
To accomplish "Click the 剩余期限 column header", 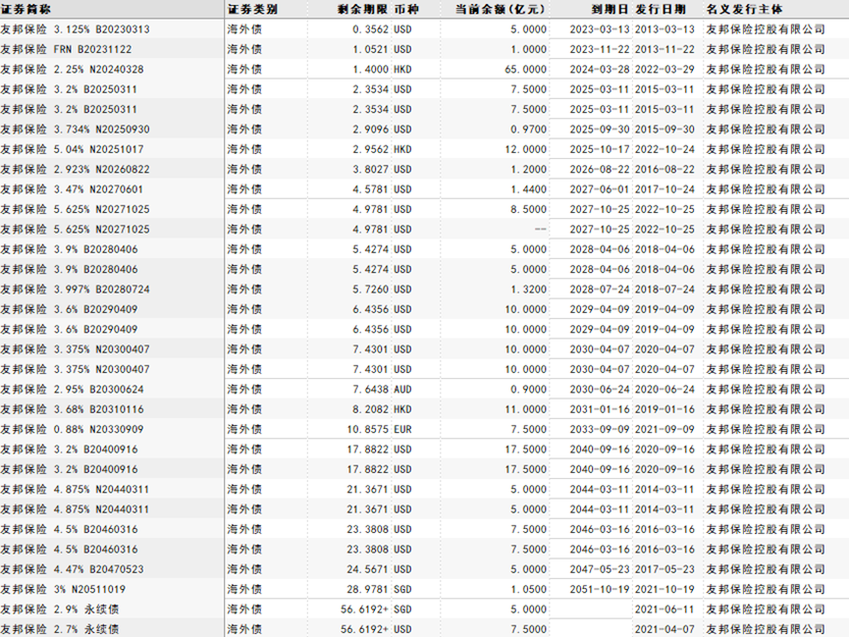I will tap(362, 9).
